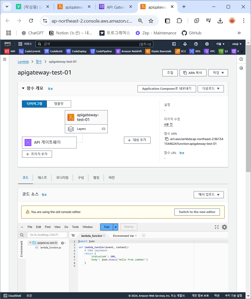The width and height of the screenshot is (251, 299).
Task: Open Chrome downloads icon
Action: click(x=220, y=21)
